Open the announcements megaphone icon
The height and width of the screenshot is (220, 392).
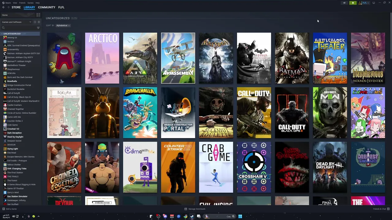[x=344, y=3]
